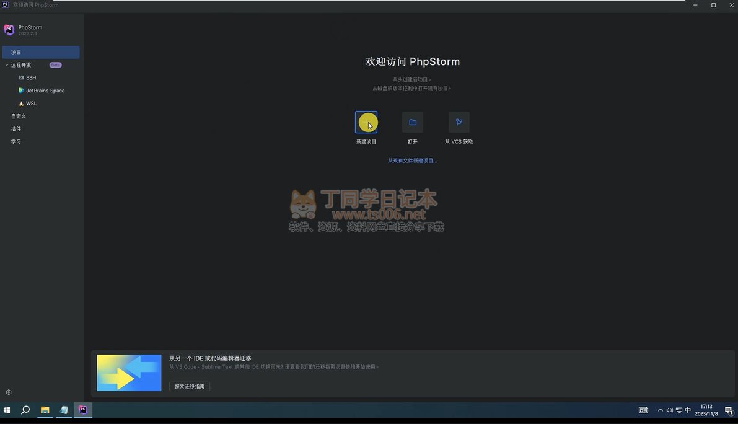Click the 打开 label text
Image resolution: width=738 pixels, height=424 pixels.
(413, 142)
